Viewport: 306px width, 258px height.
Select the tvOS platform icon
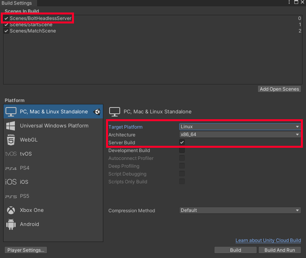click(x=11, y=154)
